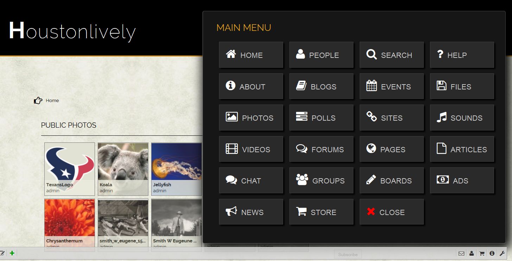Click the globe icon on the Pages tile

371,148
